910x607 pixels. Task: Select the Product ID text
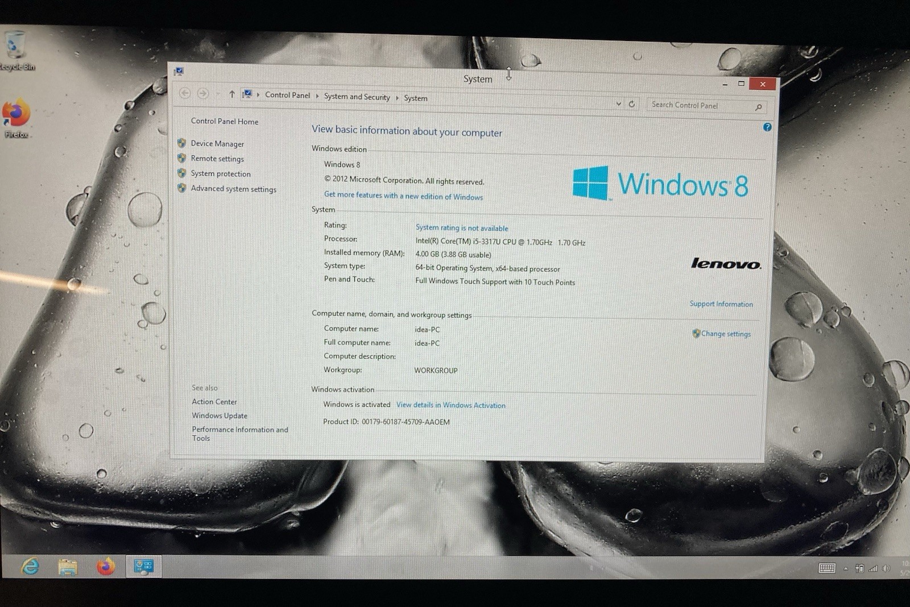click(x=386, y=422)
